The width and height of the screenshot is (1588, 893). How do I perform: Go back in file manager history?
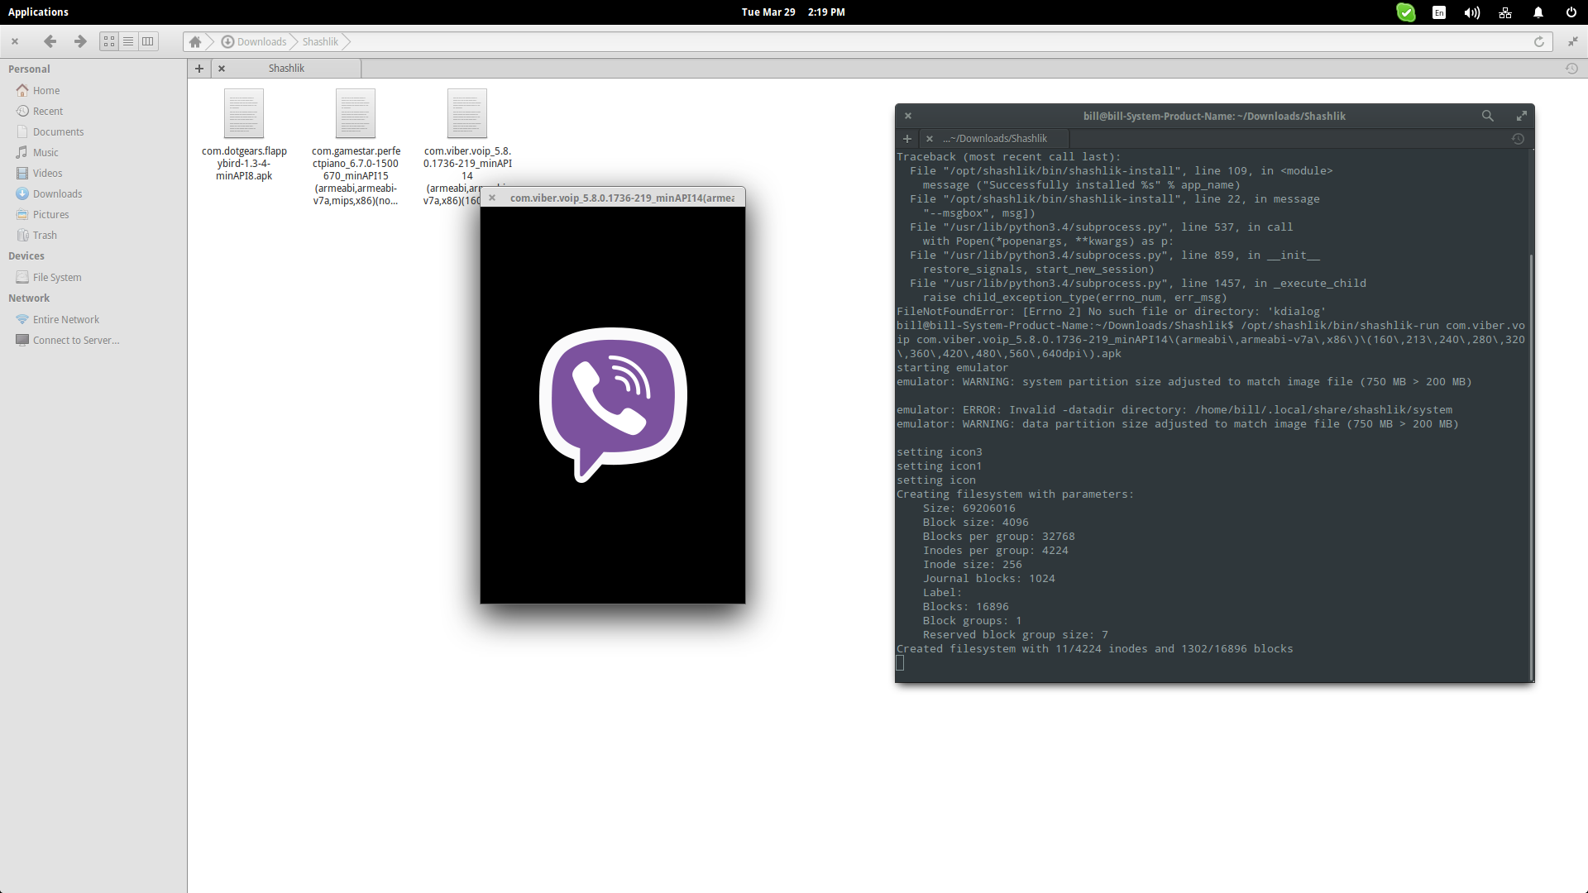click(50, 41)
